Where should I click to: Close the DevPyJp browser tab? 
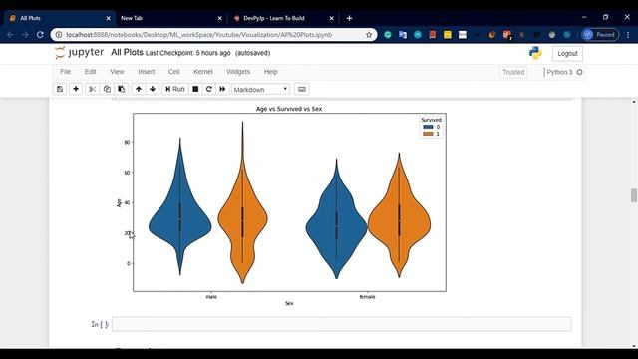coord(332,18)
